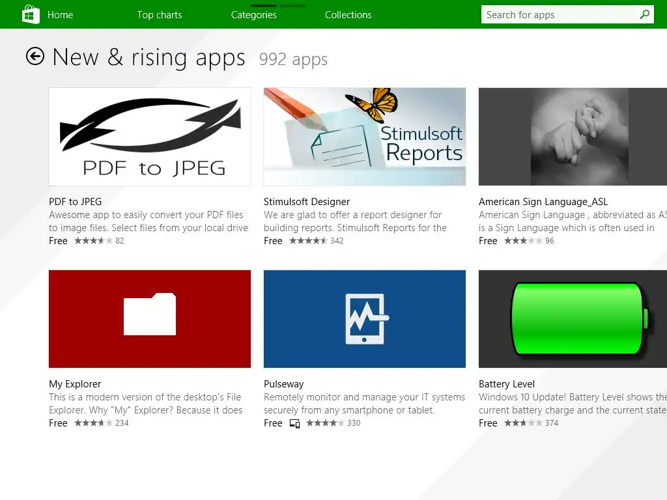Open the red My Explorer folder tile

(150, 319)
